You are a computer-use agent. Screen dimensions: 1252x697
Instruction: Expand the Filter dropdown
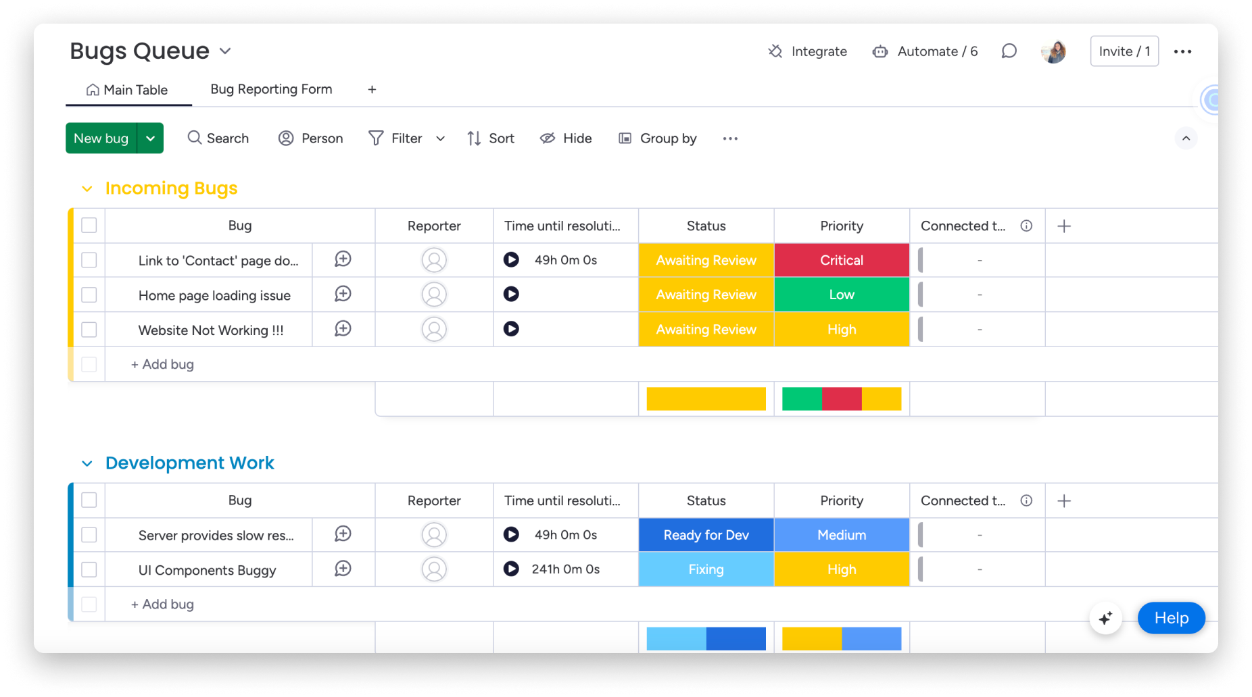(x=440, y=138)
